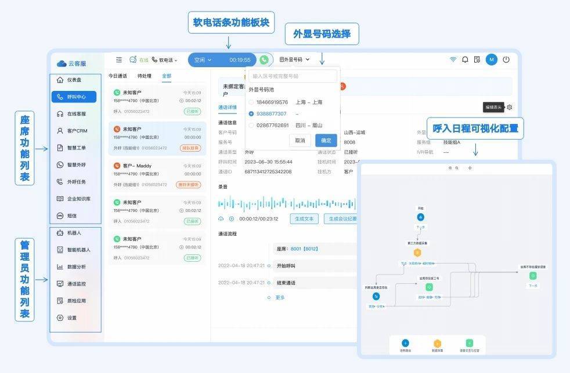Open 设置 in sidebar
570x373 pixels.
click(x=67, y=318)
